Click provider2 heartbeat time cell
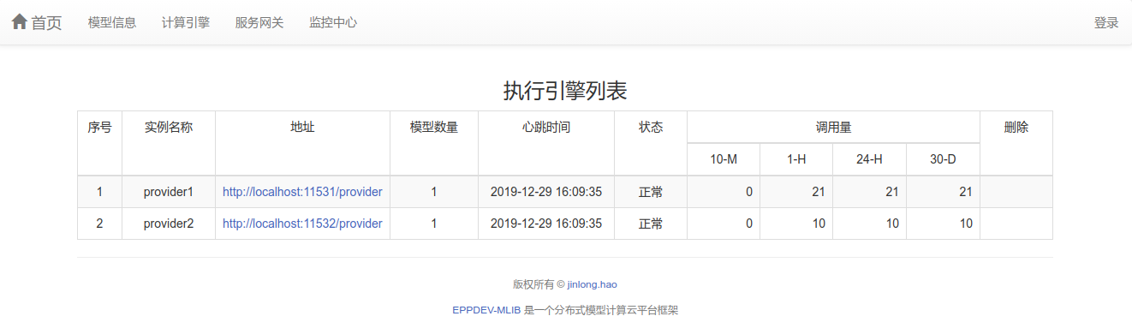Viewport: 1132px width, 334px height. coord(546,224)
